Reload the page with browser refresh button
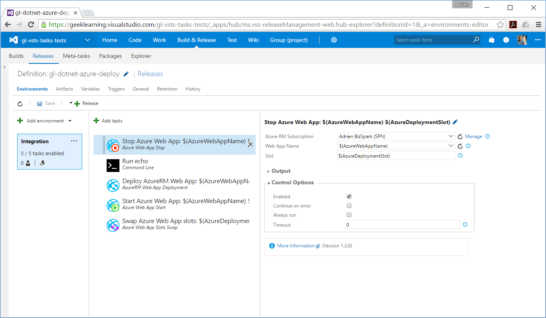 point(31,25)
